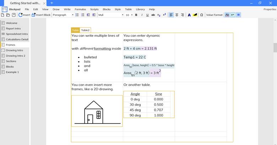Open the Formulas menu

click(80, 9)
